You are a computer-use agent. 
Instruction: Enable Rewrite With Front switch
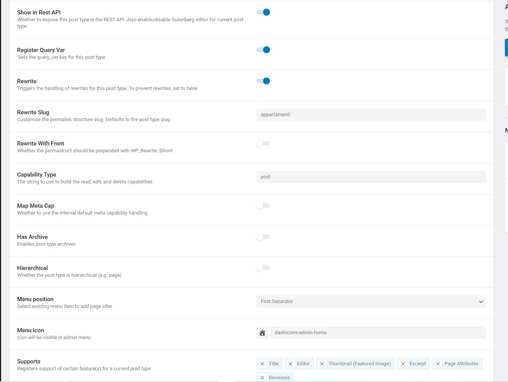point(263,143)
